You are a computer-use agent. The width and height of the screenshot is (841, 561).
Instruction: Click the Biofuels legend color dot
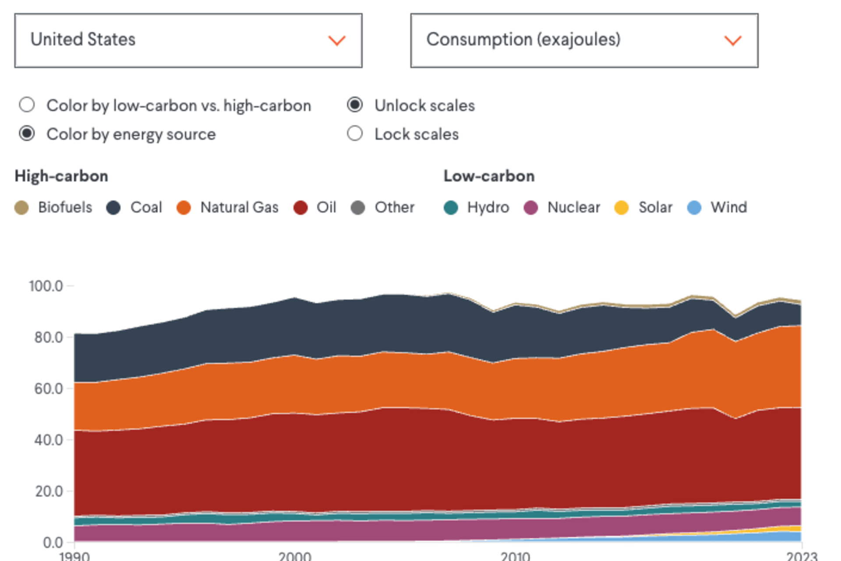21,207
